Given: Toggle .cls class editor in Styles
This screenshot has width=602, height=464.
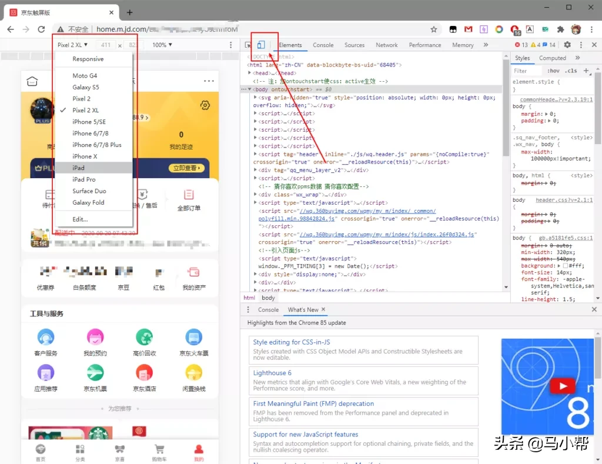Looking at the screenshot, I should tap(570, 71).
